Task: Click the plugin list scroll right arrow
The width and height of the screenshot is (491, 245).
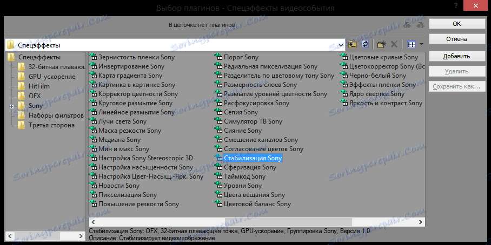Action: coord(421,222)
